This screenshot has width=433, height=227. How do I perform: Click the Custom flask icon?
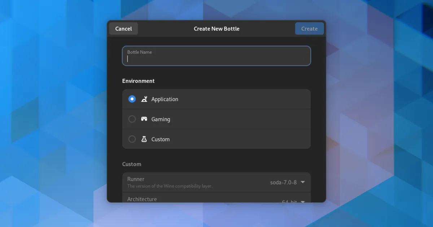pyautogui.click(x=144, y=139)
